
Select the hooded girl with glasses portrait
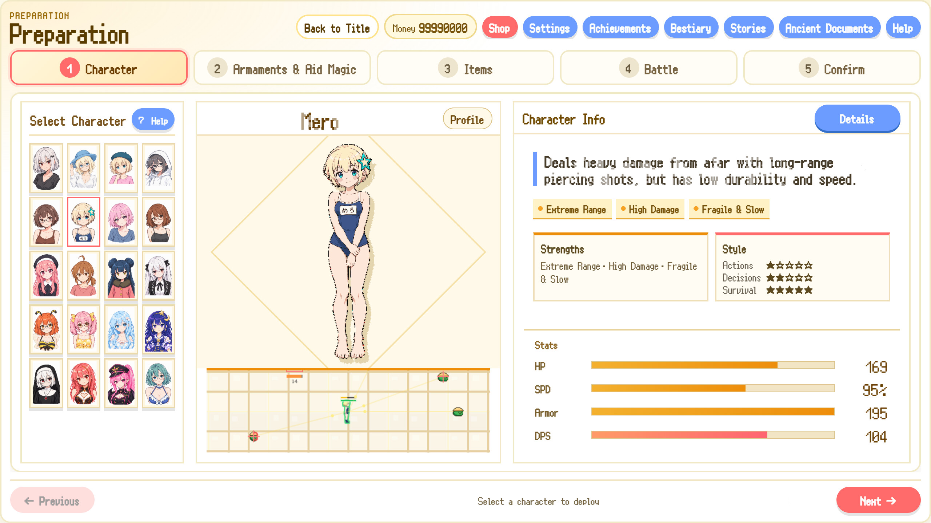point(159,168)
